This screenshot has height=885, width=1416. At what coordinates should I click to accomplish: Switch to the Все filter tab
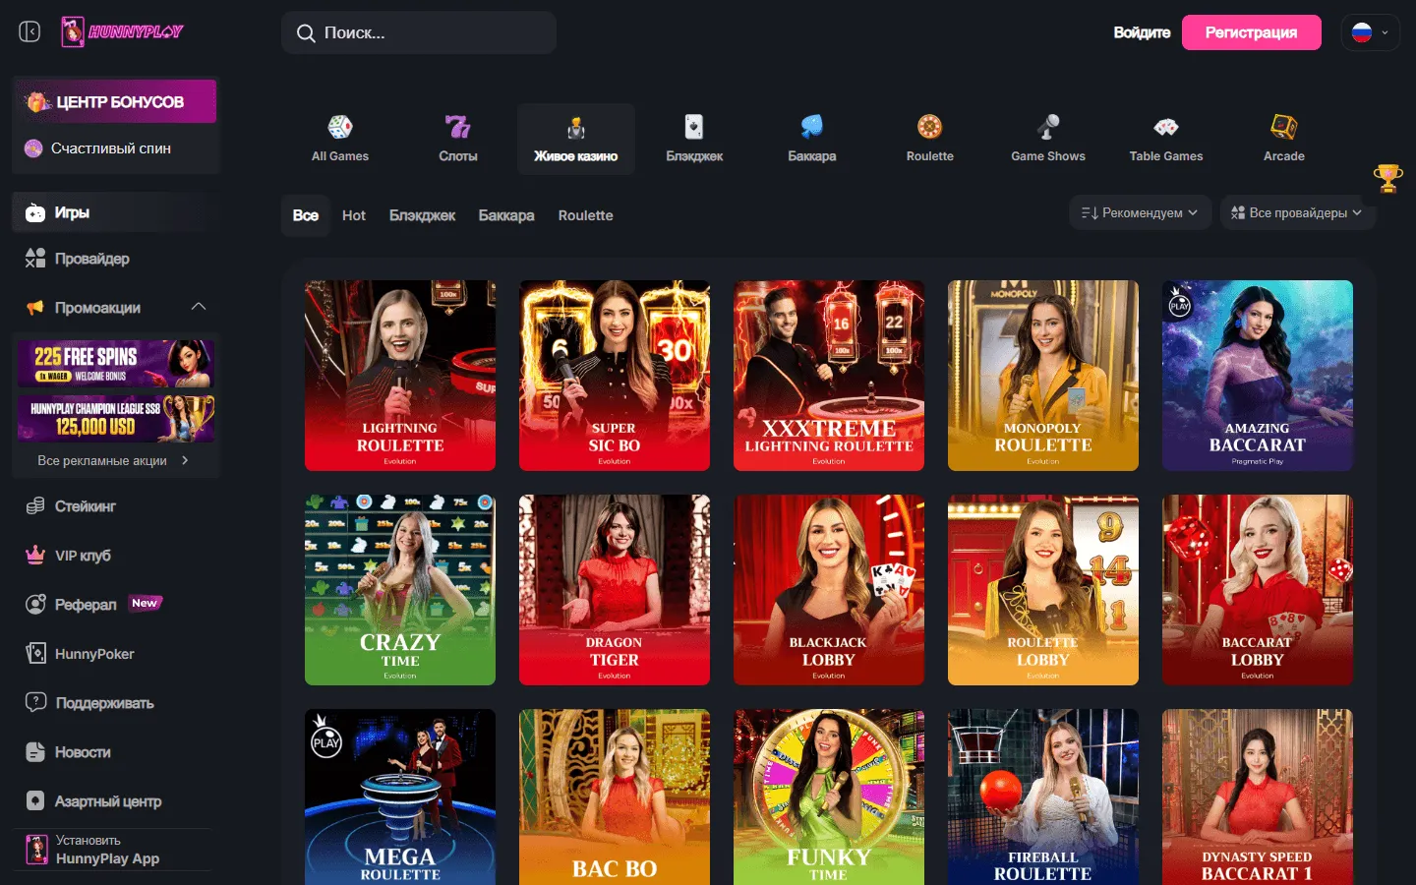[306, 215]
